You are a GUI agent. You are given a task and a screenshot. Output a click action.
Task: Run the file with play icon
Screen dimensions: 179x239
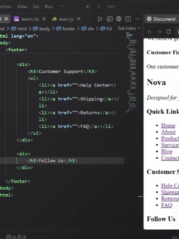click(100, 19)
